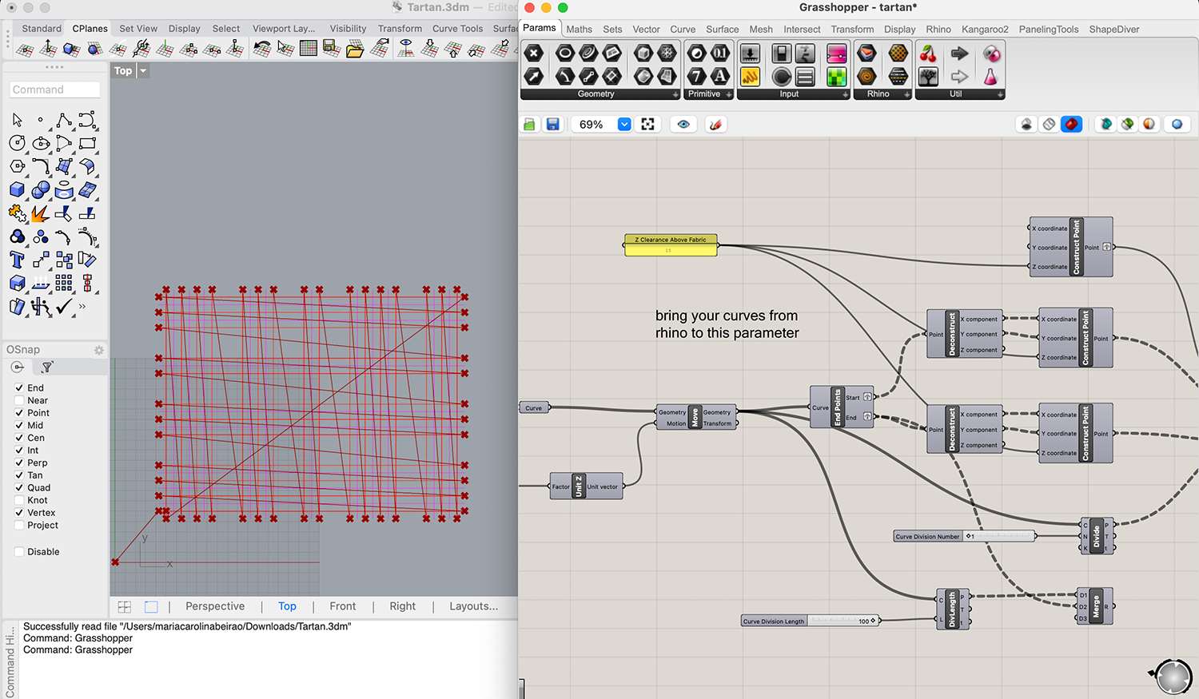Open the Top viewport dropdown arrow

pyautogui.click(x=143, y=71)
